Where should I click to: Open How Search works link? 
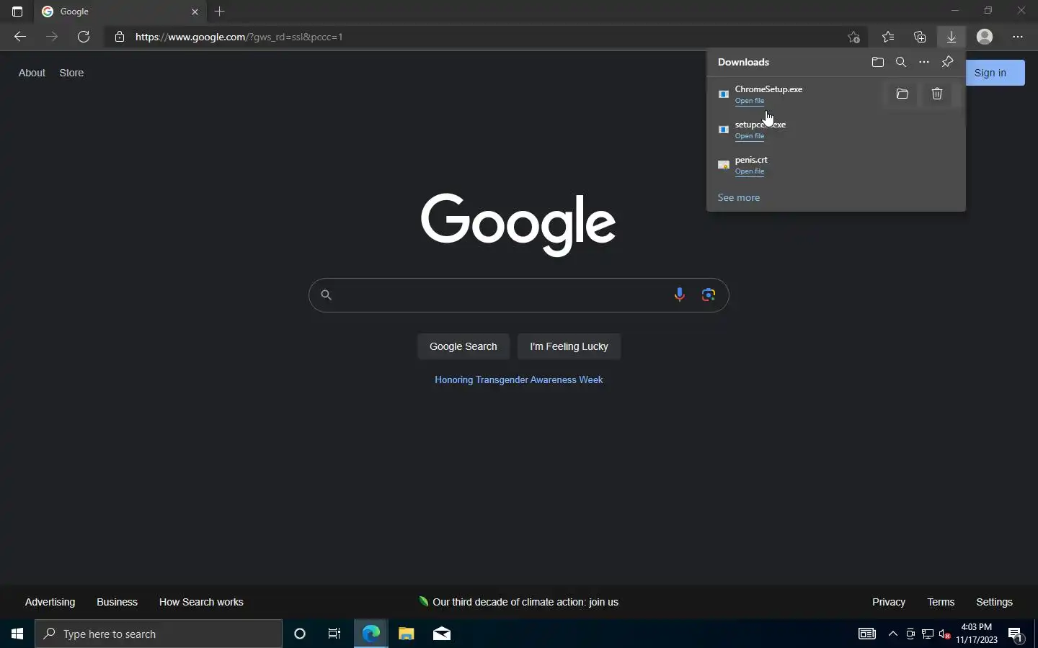coord(201,602)
